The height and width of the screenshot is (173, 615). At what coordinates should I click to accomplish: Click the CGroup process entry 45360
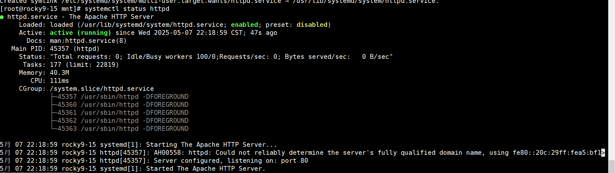coord(123,105)
